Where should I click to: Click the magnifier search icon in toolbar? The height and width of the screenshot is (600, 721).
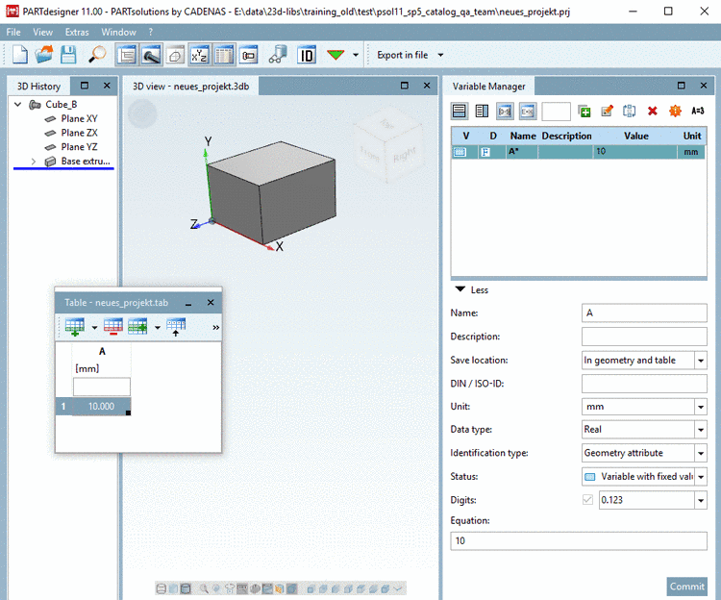tap(97, 56)
